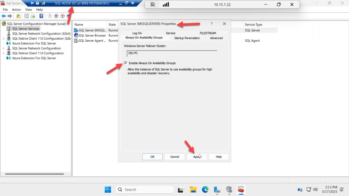Click signal bars icon in 10.15.1.32 bar
Viewport: 349px width, 196px height.
pyautogui.click(x=166, y=5)
